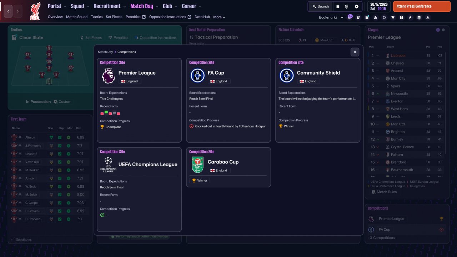
Task: Open Competition Site for Premier League
Action: [112, 62]
